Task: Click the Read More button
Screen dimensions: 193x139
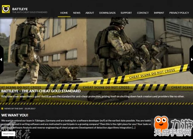Action: (8, 134)
